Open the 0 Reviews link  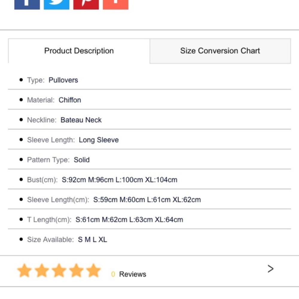[129, 274]
